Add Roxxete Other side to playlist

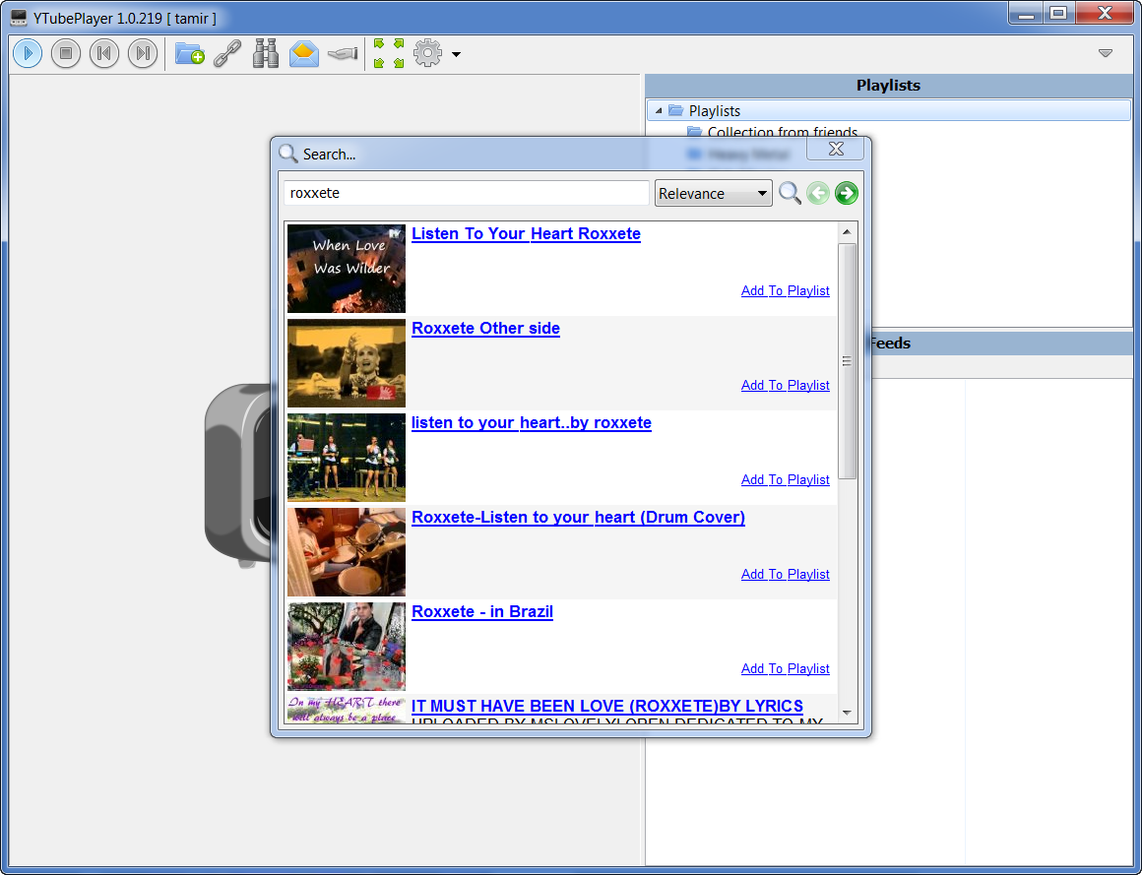tap(786, 385)
